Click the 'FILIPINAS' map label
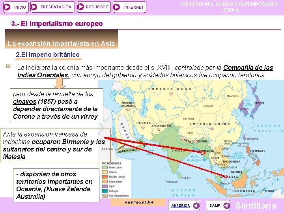 (x=257, y=151)
